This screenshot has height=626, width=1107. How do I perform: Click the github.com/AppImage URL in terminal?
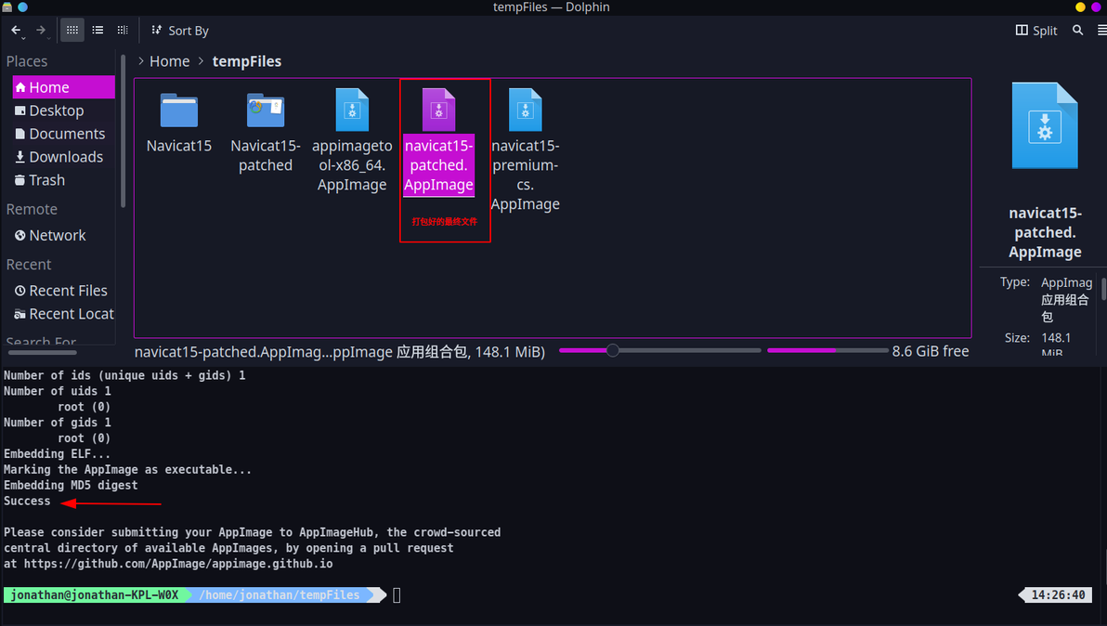178,564
